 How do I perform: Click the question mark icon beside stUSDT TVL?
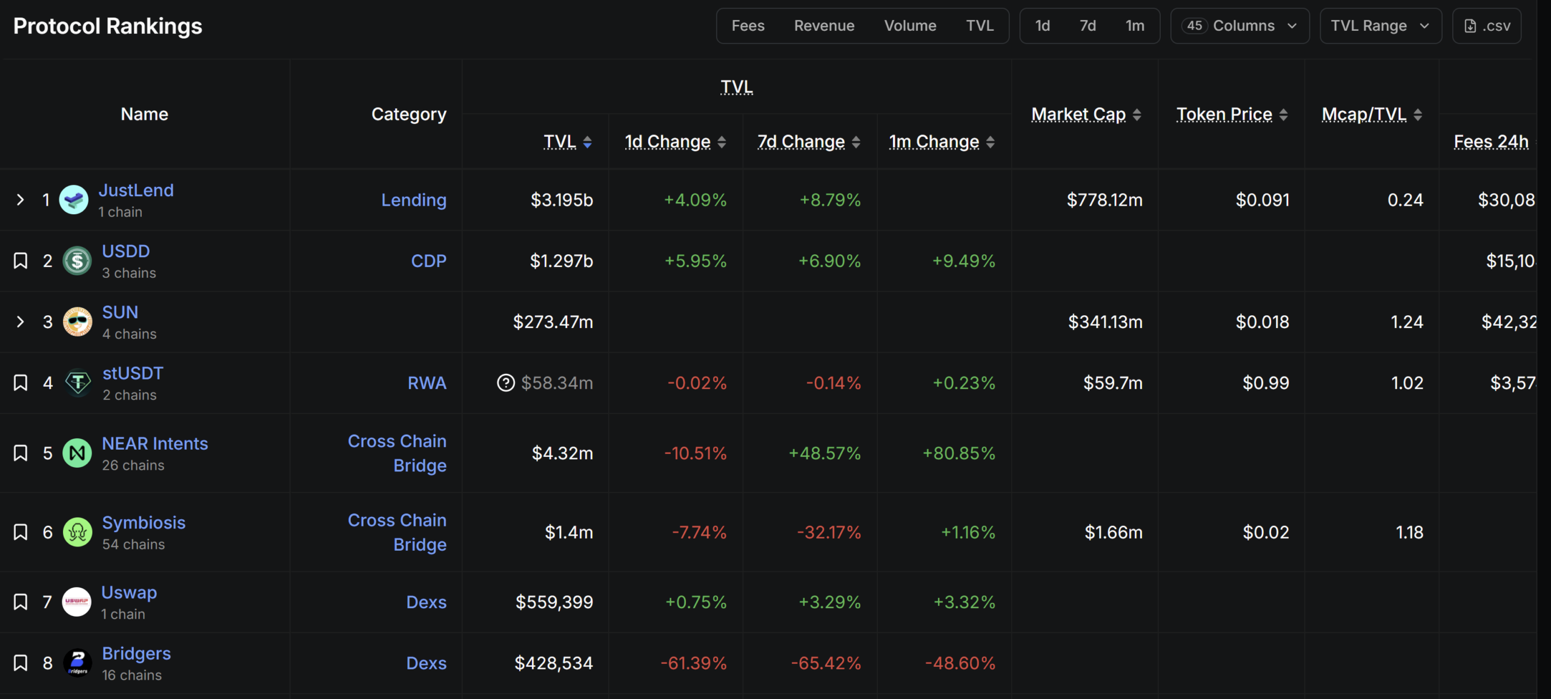tap(506, 383)
